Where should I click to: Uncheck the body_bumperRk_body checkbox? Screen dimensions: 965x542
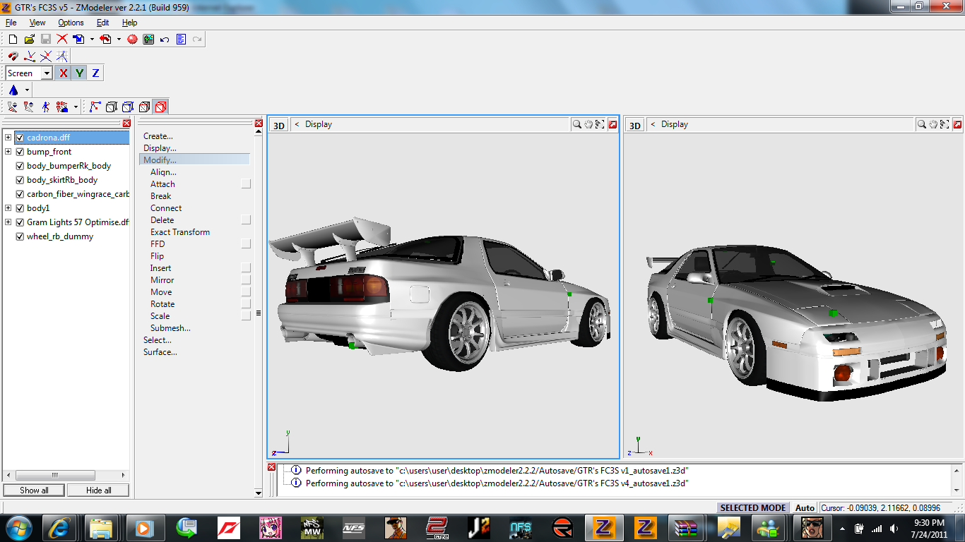[20, 166]
